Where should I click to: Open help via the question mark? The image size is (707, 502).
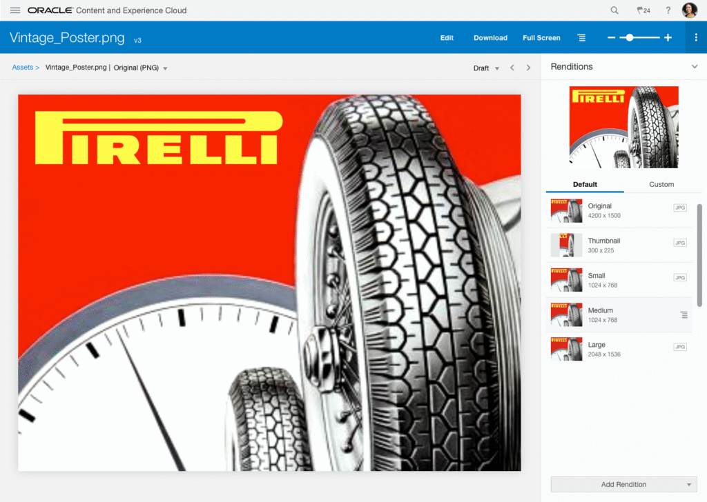(x=668, y=10)
